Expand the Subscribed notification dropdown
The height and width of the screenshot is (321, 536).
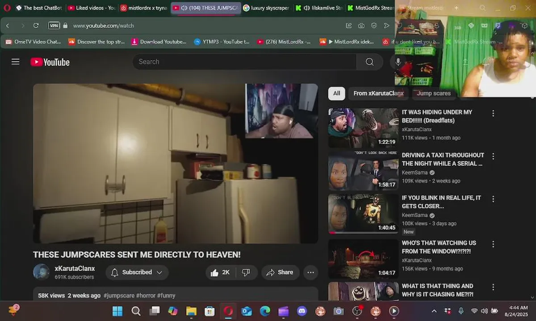[x=137, y=272]
